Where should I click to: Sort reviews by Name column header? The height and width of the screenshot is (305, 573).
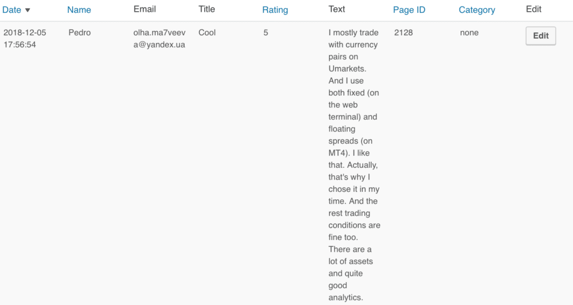tap(79, 10)
